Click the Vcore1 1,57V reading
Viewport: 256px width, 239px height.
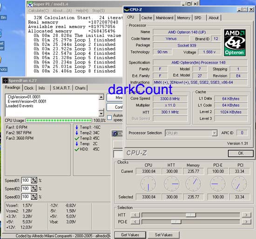point(19,205)
